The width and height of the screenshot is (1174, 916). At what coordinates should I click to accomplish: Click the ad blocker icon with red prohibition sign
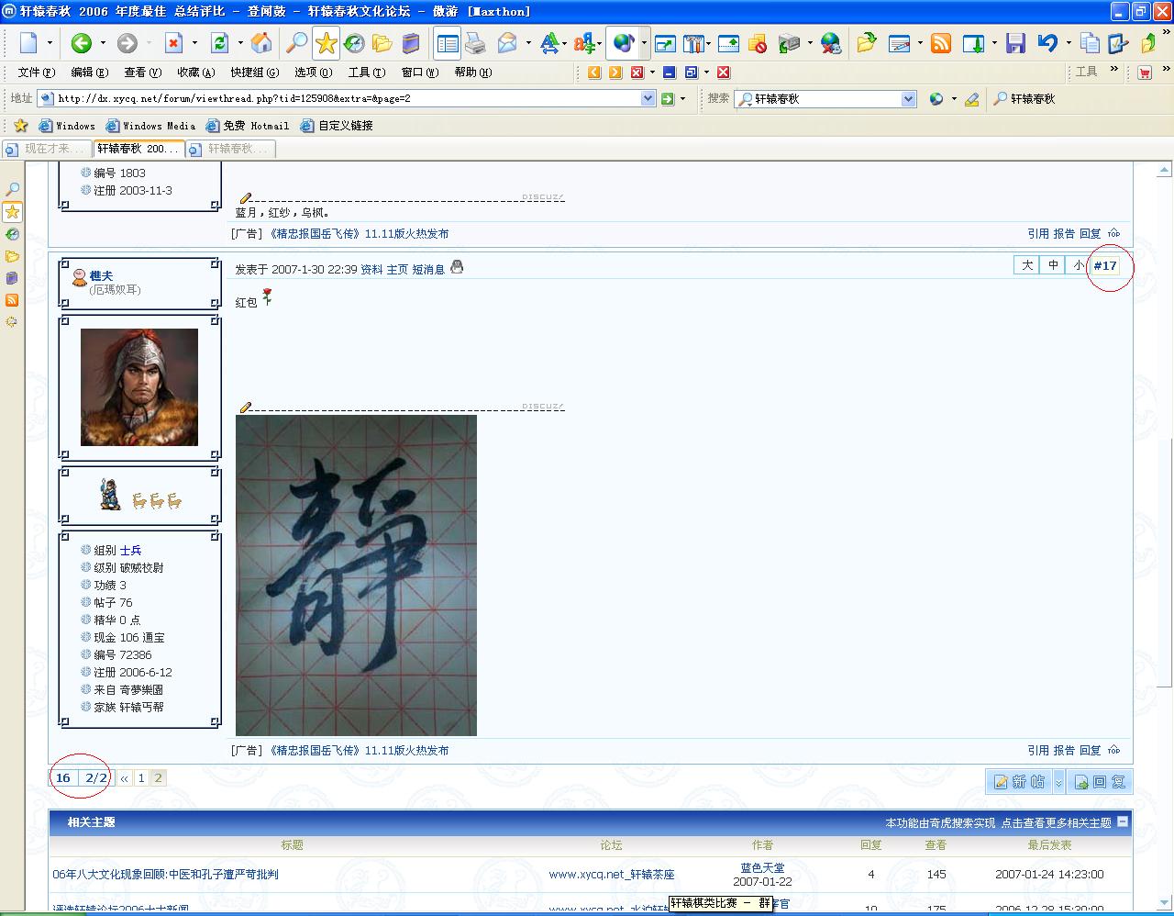[758, 43]
